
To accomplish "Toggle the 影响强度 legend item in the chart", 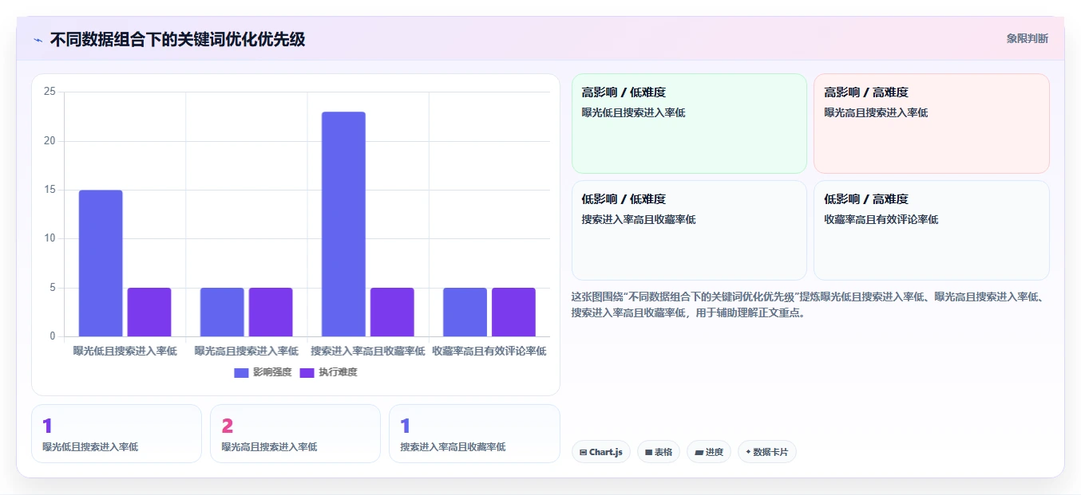I will [x=263, y=372].
